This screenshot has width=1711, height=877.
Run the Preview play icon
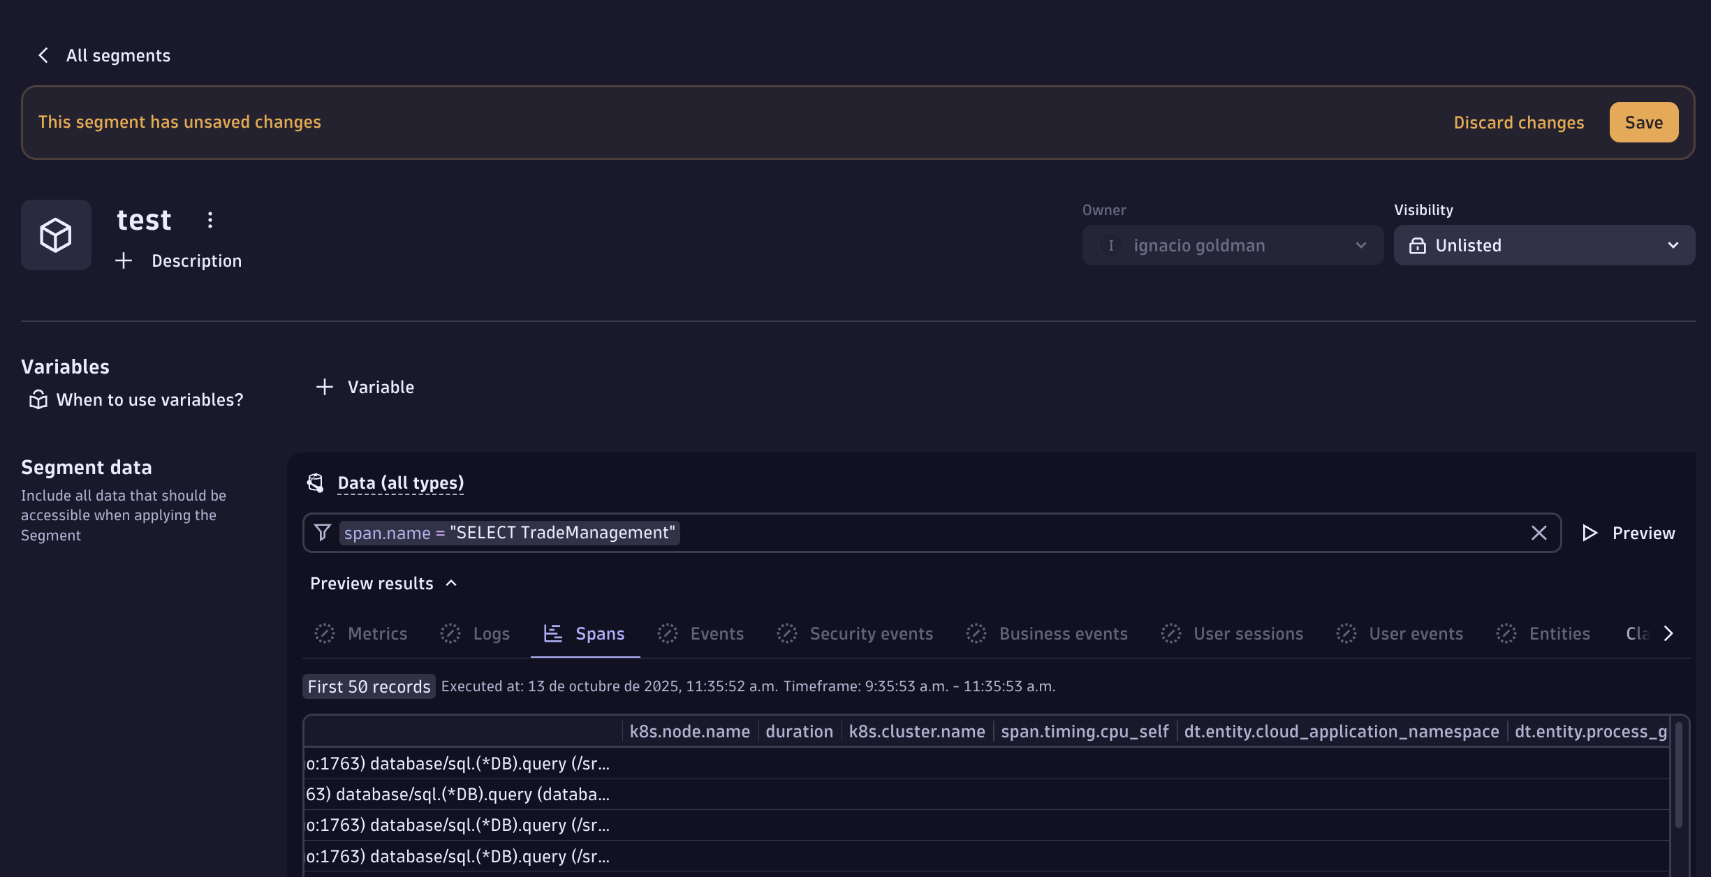click(x=1590, y=533)
